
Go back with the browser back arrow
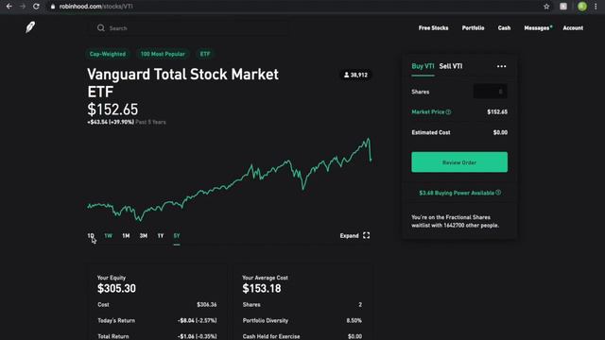click(9, 7)
